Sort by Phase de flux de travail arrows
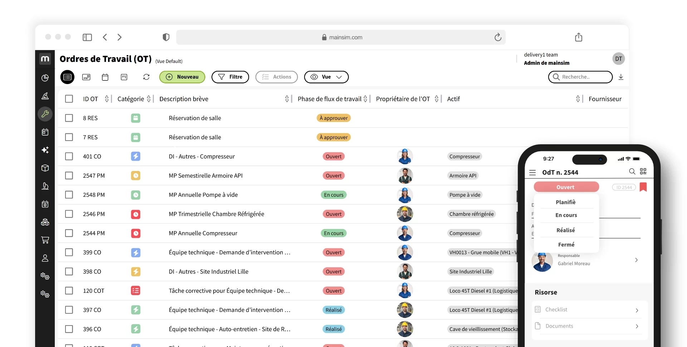Screen dimensions: 687x347 pyautogui.click(x=365, y=99)
